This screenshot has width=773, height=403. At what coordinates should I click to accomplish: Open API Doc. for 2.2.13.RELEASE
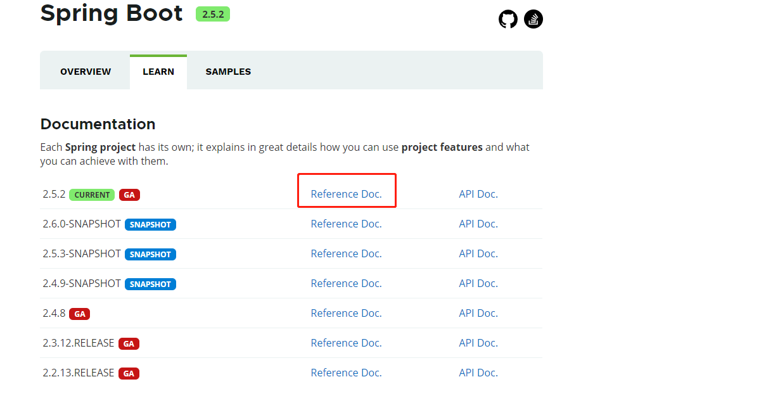click(478, 373)
